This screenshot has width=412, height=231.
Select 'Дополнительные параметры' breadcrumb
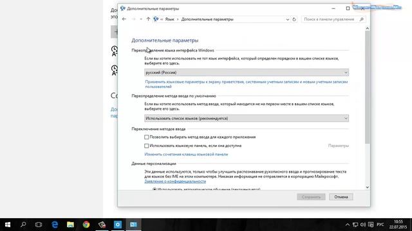point(207,19)
